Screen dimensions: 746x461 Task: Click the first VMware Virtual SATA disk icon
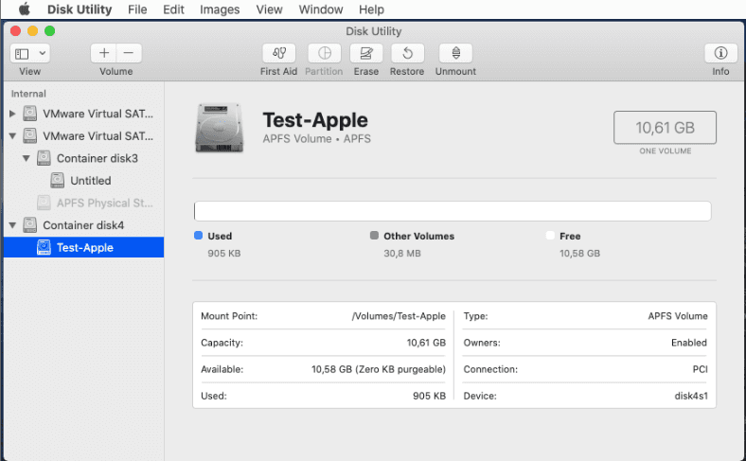point(30,114)
